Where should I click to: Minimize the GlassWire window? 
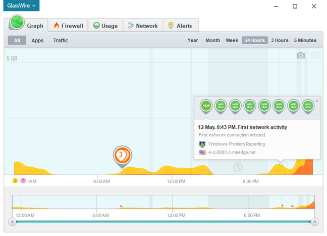coord(276,6)
